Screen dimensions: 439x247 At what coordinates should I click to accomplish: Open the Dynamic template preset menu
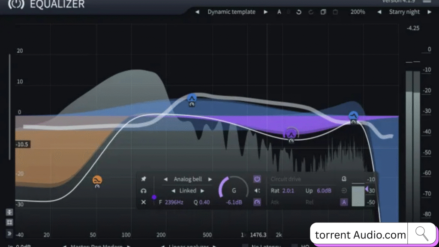click(231, 12)
